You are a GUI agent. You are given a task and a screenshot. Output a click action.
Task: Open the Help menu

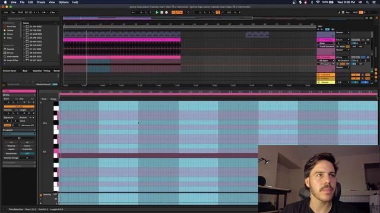(75, 2)
